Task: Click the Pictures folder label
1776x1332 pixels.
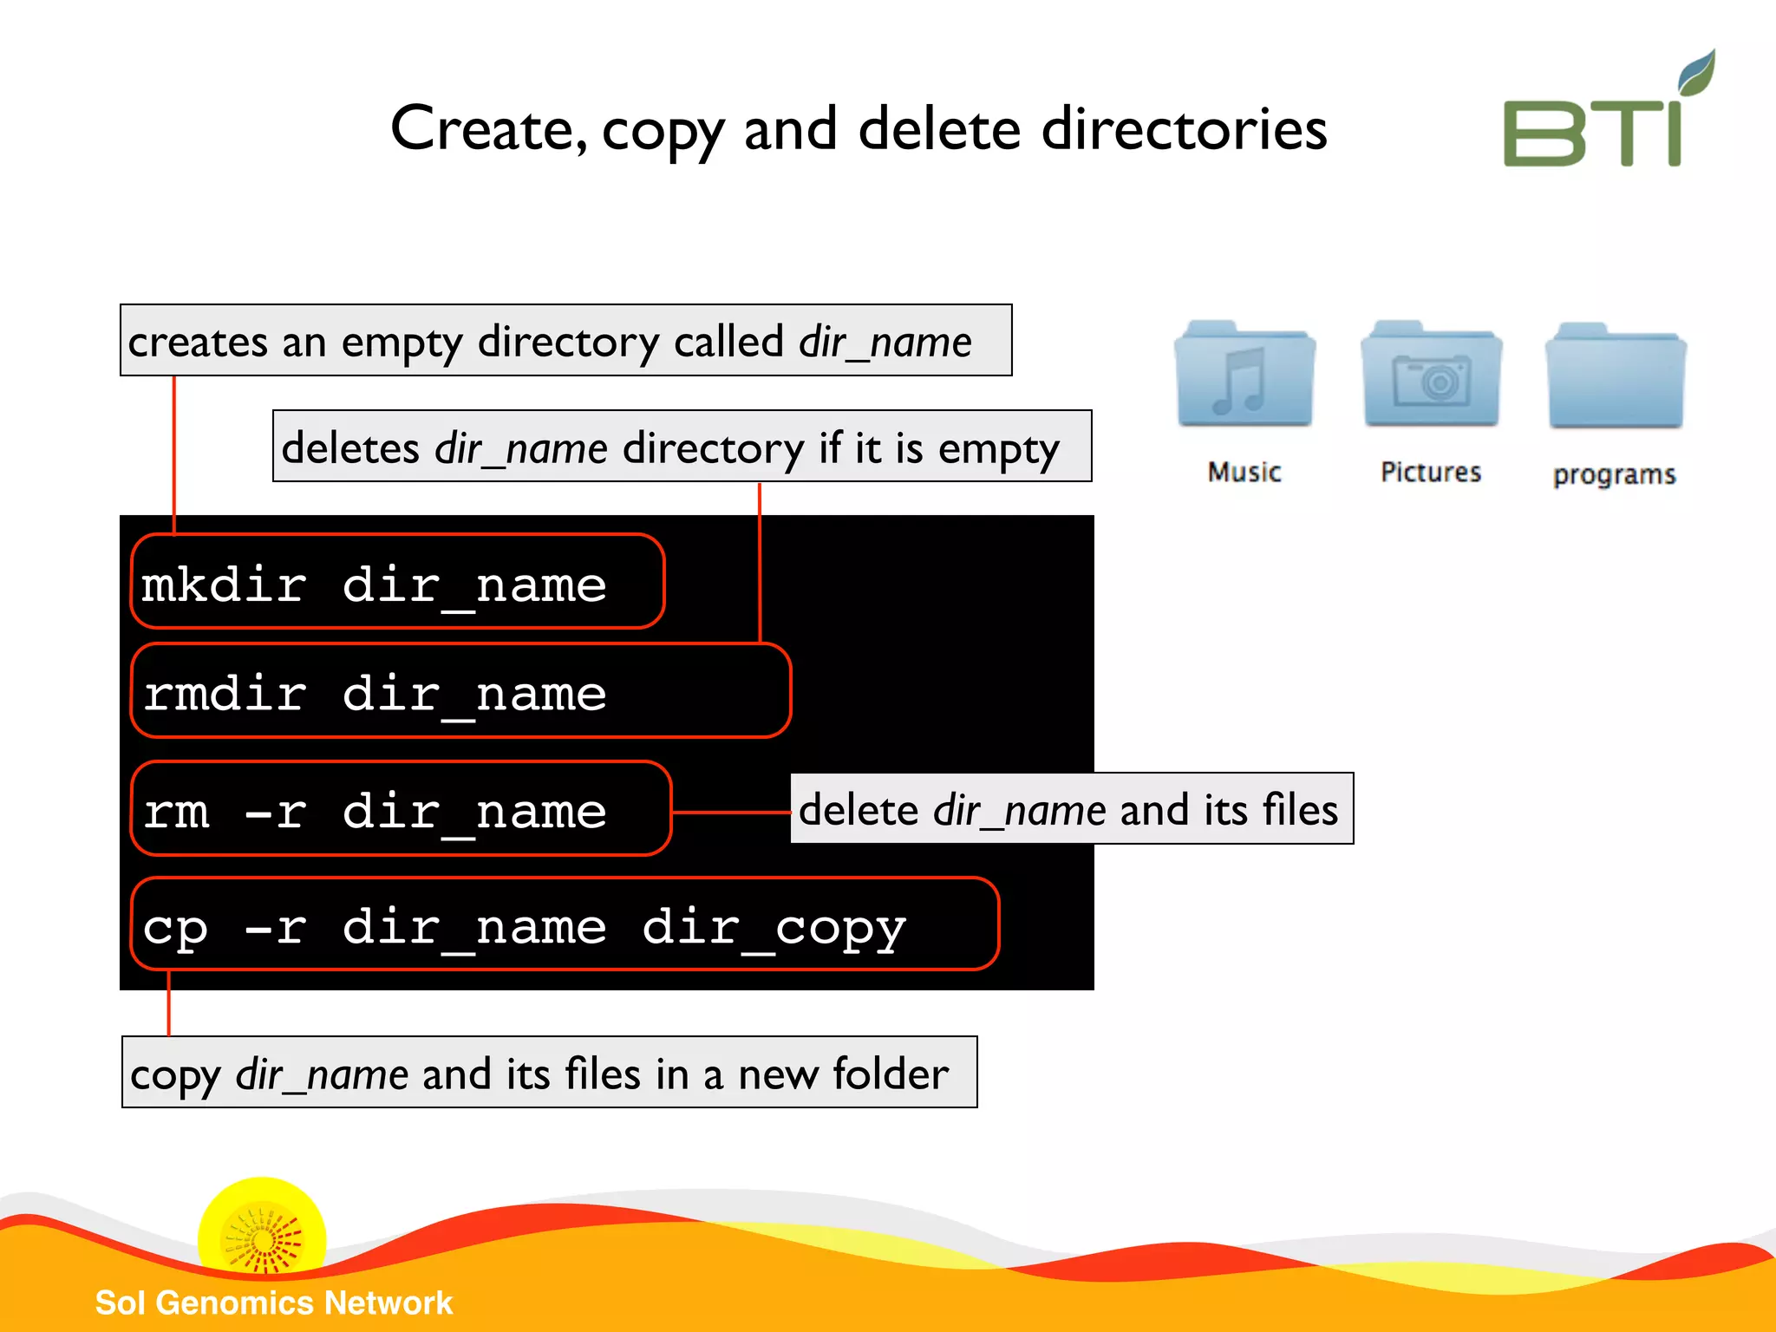Action: coord(1431,473)
